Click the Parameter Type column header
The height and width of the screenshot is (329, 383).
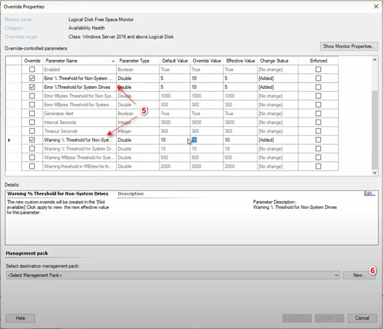pos(138,61)
